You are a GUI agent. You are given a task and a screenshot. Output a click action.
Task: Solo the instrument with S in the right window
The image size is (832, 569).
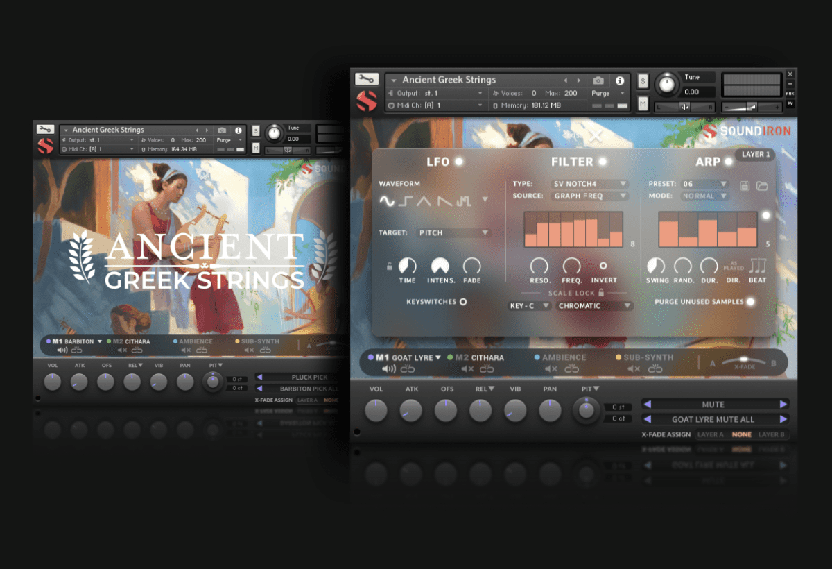pos(643,80)
